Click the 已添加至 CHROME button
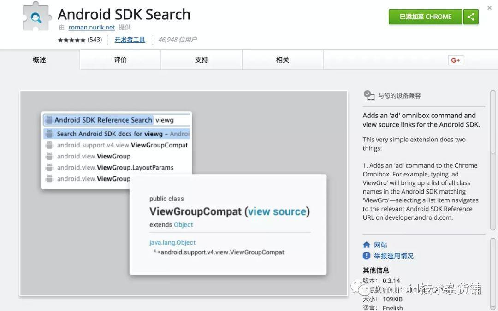Screen dimensions: 498x311 [425, 16]
